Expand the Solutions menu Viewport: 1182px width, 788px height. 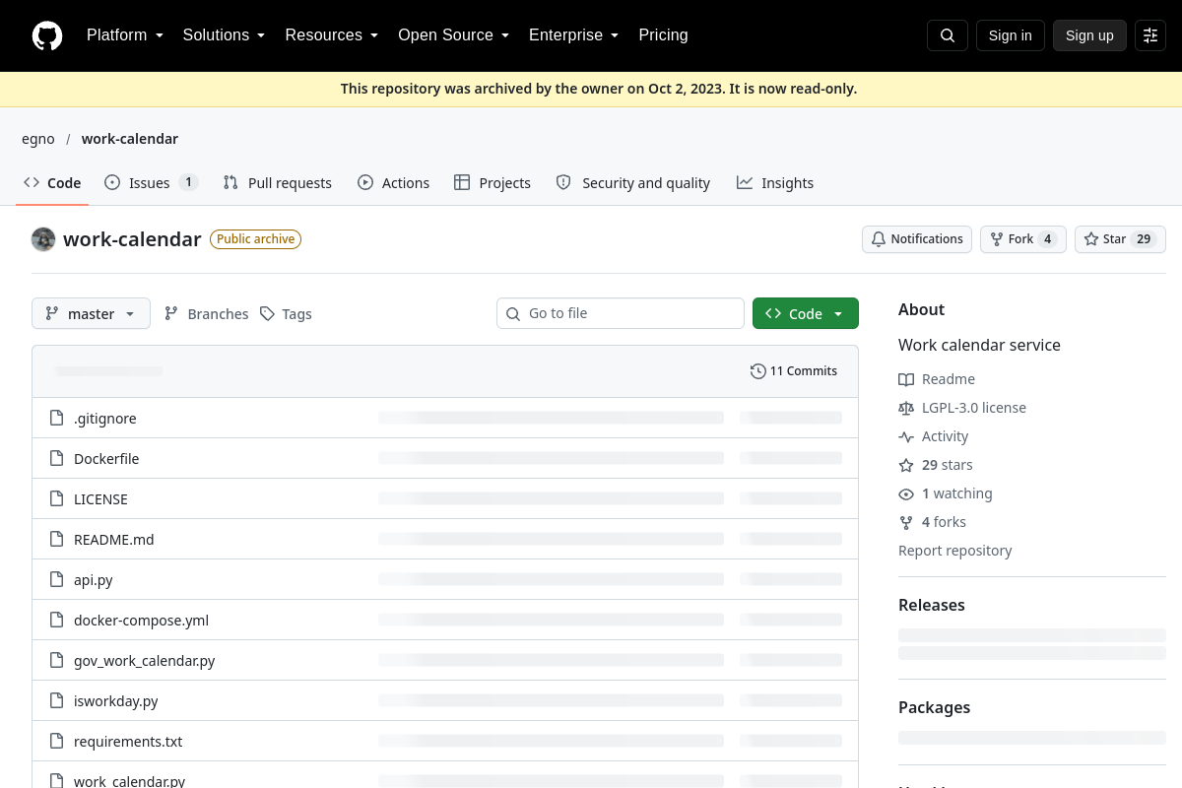pyautogui.click(x=225, y=35)
